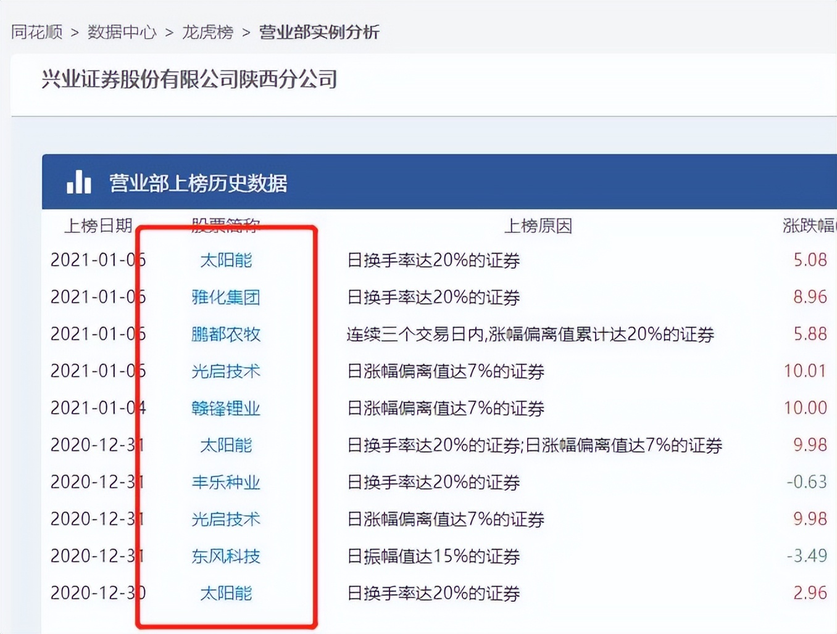Viewport: 837px width, 634px height.
Task: Click the 5.08 change value
Action: click(810, 260)
